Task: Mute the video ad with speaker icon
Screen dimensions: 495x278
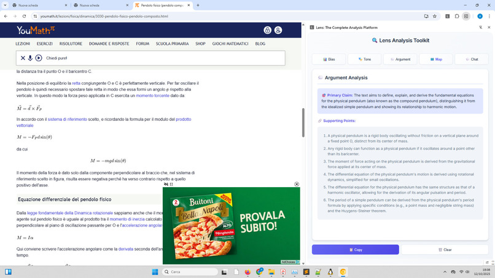Action: click(x=166, y=184)
